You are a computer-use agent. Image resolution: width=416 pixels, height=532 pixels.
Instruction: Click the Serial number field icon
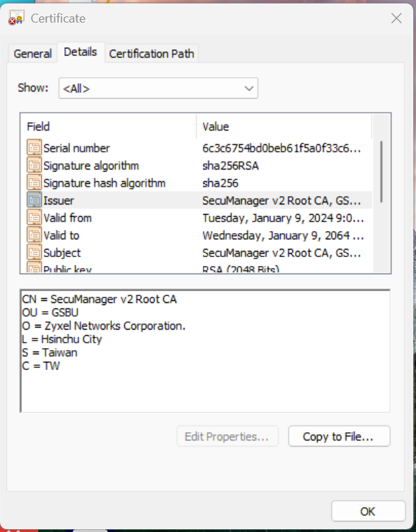click(34, 148)
